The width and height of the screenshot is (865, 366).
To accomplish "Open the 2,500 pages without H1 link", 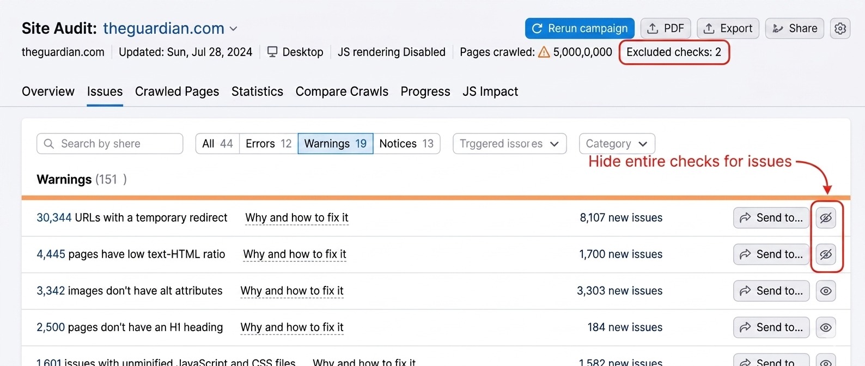I will pyautogui.click(x=51, y=327).
